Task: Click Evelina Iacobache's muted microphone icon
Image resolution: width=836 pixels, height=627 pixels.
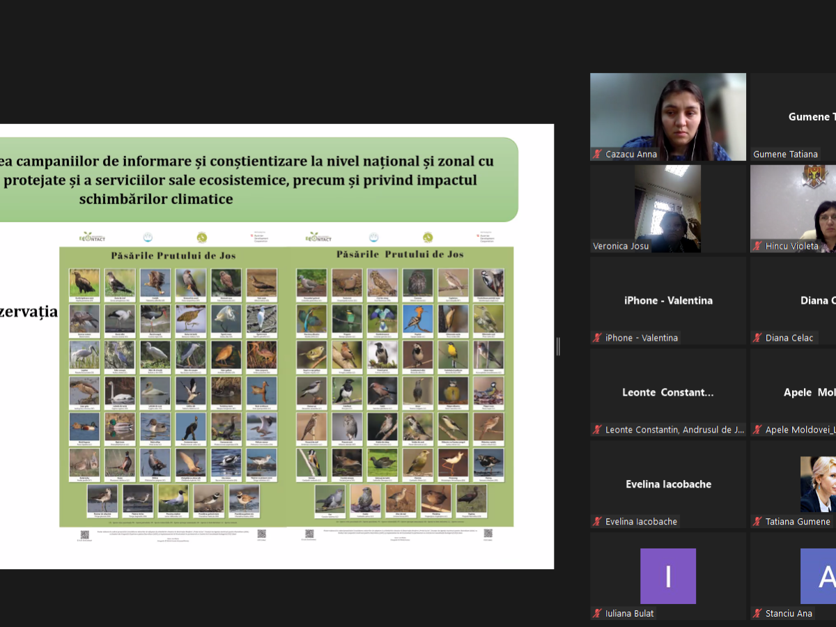Action: (597, 522)
